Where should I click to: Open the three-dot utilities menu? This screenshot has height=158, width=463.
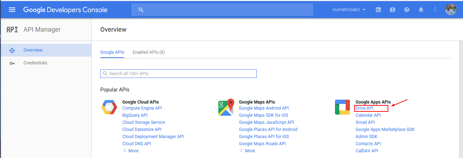(435, 10)
